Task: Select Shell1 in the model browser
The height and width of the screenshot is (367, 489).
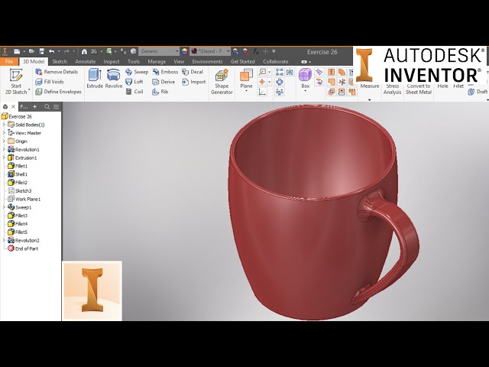Action: [x=18, y=174]
